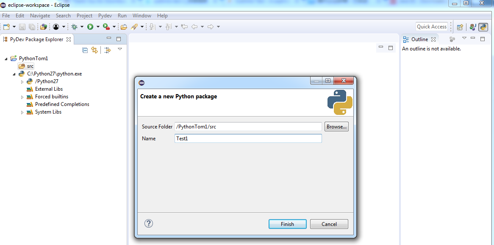Image resolution: width=494 pixels, height=245 pixels.
Task: Click the Next Annotation icon
Action: pyautogui.click(x=153, y=27)
